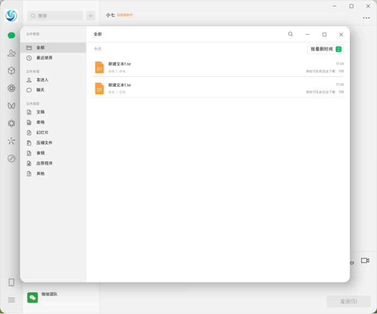Image resolution: width=377 pixels, height=314 pixels.
Task: Click the 小七 chat title
Action: point(110,15)
